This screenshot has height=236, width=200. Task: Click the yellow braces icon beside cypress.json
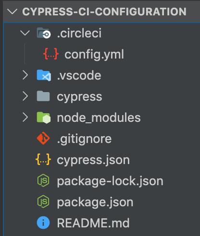(43, 159)
